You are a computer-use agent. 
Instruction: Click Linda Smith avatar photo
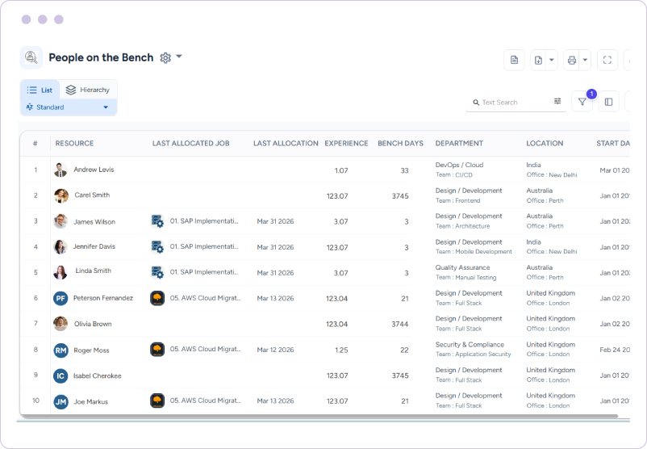[x=61, y=273]
